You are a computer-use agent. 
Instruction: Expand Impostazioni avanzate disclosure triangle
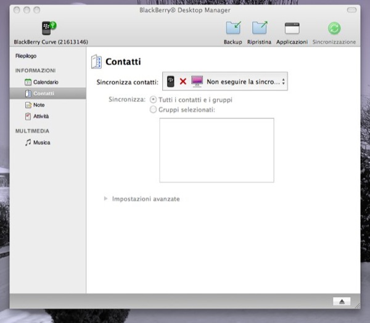click(105, 198)
